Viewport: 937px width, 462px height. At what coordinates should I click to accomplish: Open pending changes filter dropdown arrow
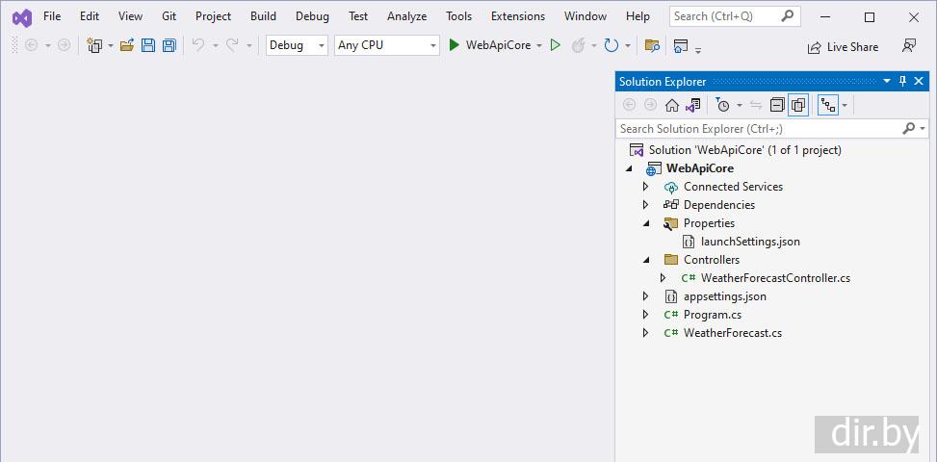point(740,106)
